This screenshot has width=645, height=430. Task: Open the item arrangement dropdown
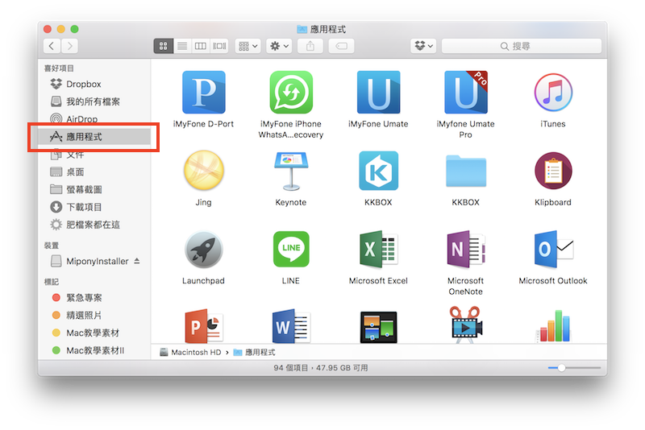pos(248,46)
